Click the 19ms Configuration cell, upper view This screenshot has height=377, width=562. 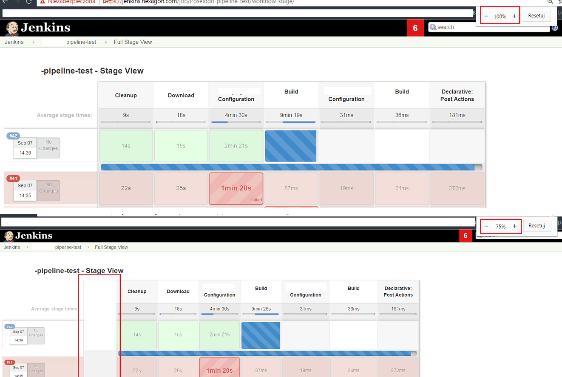click(346, 188)
